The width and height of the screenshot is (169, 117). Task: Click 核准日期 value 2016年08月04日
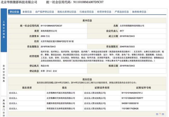tap(127, 66)
